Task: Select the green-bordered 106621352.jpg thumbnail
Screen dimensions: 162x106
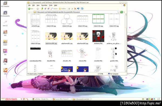Action: click(98, 19)
